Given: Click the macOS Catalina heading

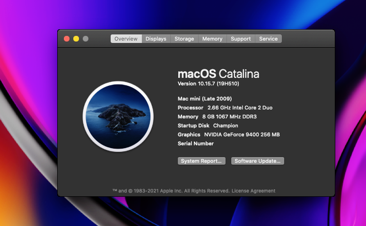Looking at the screenshot, I should pos(218,74).
